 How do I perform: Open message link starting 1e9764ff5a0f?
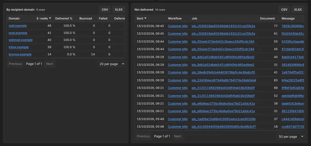[x=293, y=72]
